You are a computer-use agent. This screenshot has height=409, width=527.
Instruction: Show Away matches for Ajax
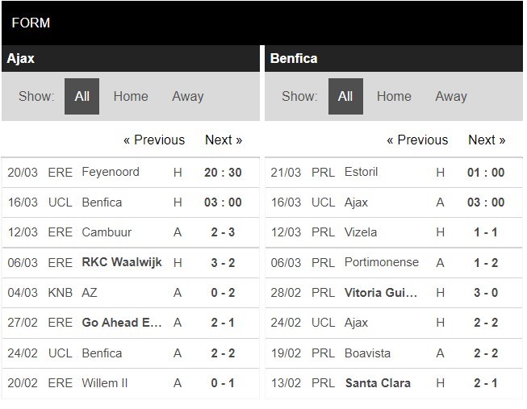tap(188, 97)
